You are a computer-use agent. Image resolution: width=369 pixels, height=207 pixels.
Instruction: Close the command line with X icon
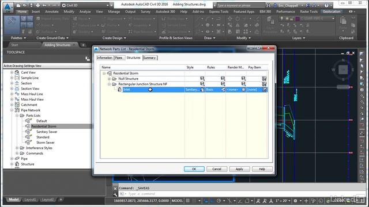[115, 189]
